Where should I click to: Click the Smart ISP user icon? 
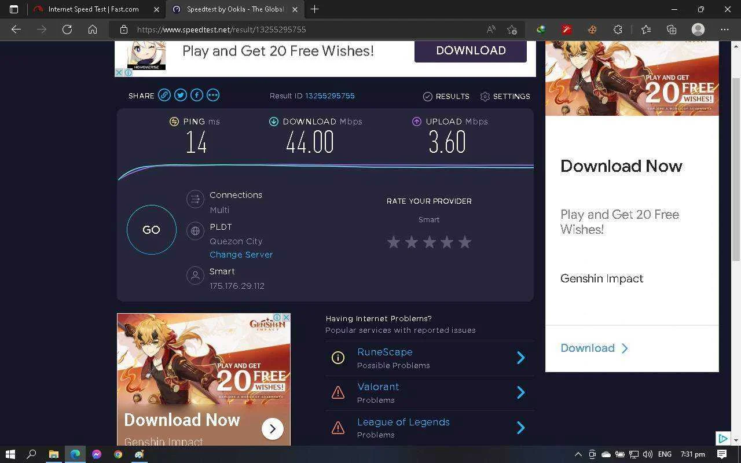pyautogui.click(x=195, y=275)
